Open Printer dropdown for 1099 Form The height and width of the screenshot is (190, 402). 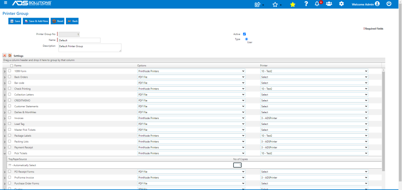[314, 71]
